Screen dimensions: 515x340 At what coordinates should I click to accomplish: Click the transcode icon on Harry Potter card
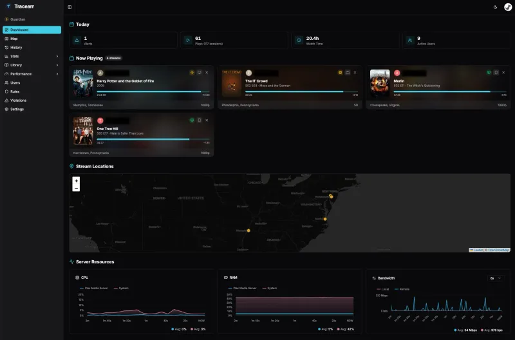pos(192,73)
